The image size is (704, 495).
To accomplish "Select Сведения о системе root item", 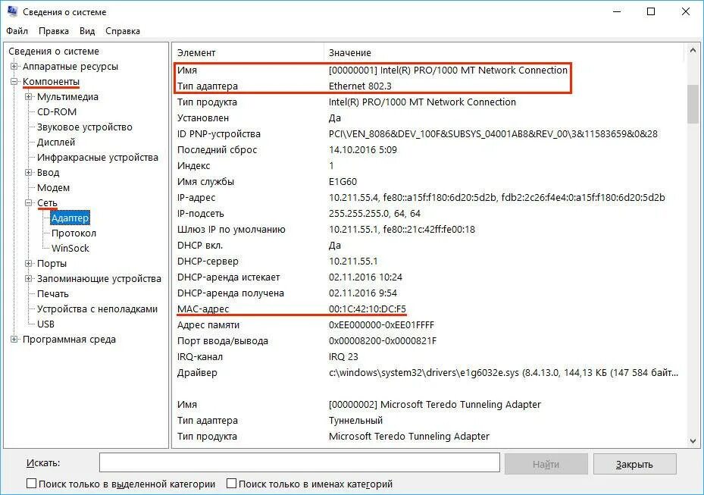I will click(x=54, y=52).
